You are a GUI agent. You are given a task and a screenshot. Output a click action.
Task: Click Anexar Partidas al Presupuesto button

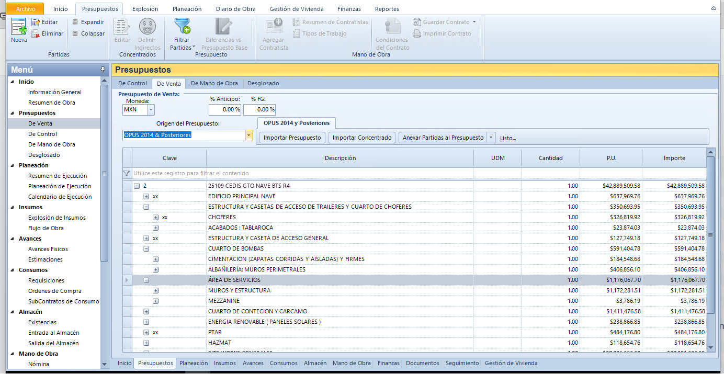point(443,138)
